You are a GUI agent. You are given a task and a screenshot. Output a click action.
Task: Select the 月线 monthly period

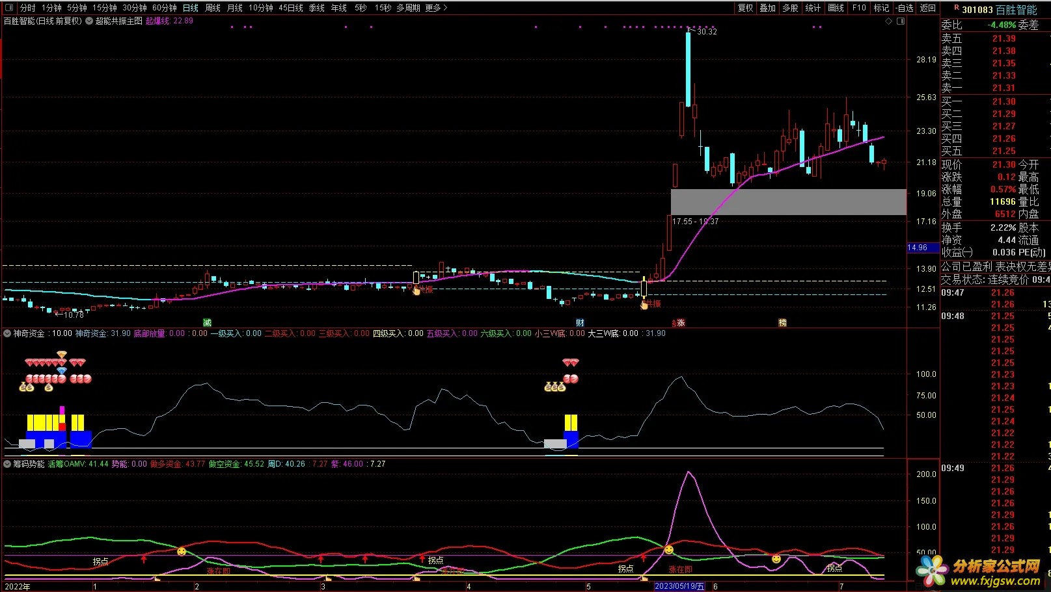[x=235, y=8]
